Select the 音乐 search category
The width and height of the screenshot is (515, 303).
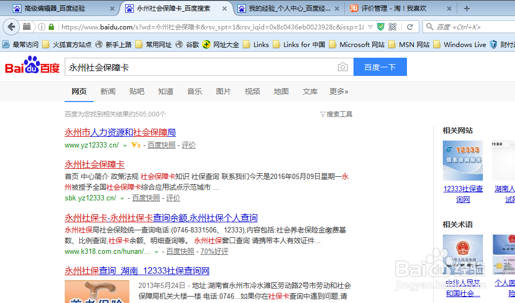point(195,91)
